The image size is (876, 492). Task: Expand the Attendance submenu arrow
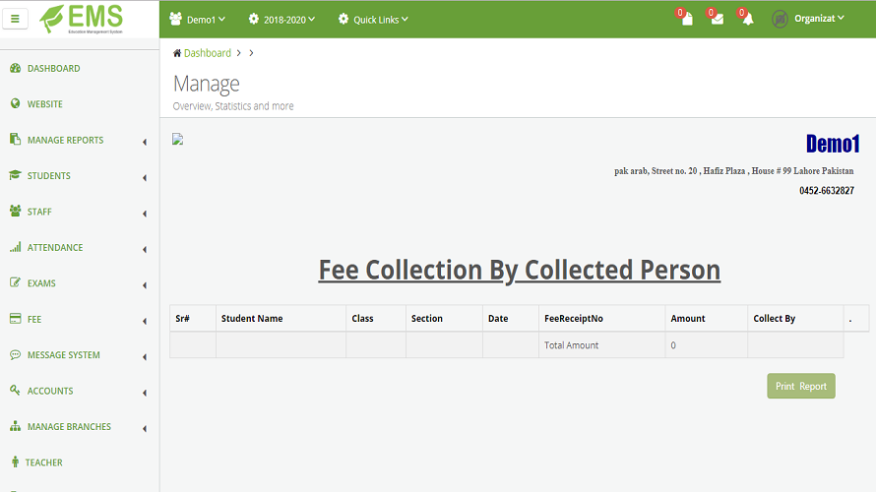pyautogui.click(x=145, y=249)
